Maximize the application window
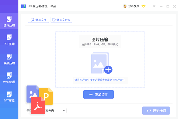 point(168,6)
